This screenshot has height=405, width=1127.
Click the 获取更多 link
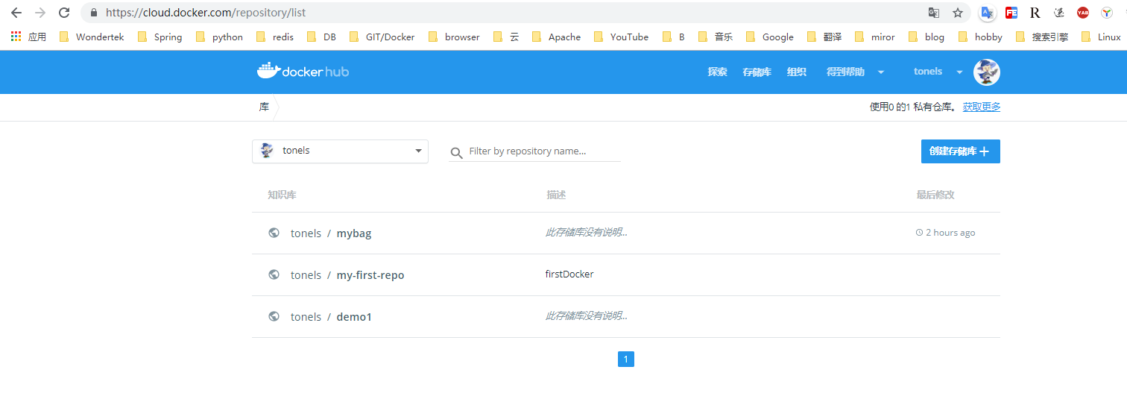(982, 107)
